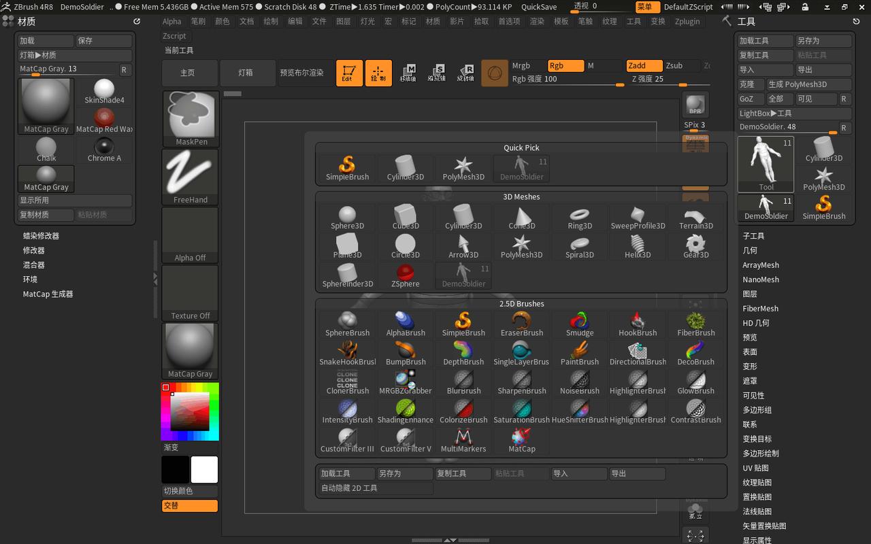Viewport: 871px width, 544px height.
Task: Pick the Cone3D mesh
Action: (522, 218)
